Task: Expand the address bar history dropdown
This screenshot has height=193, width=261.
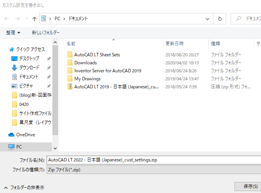Action: coord(208,19)
